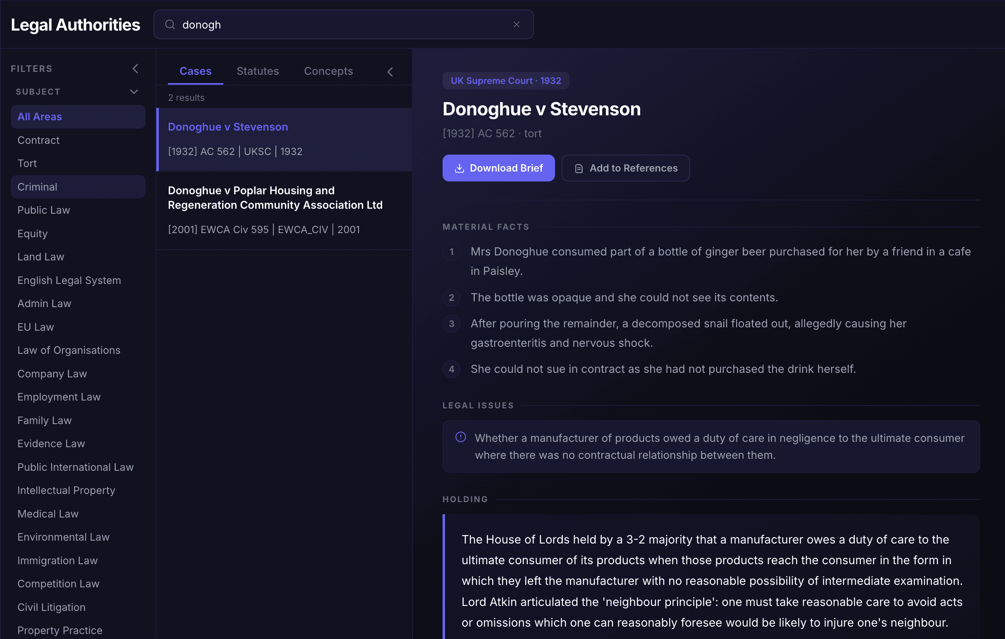Click the Legal Authorities app title
Image resolution: width=1005 pixels, height=639 pixels.
point(76,25)
